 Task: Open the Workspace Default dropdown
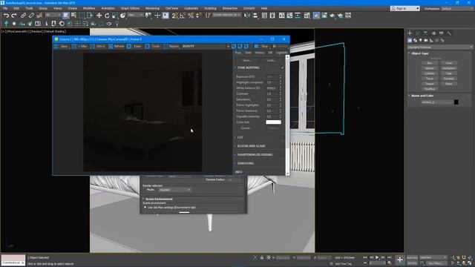pyautogui.click(x=457, y=8)
